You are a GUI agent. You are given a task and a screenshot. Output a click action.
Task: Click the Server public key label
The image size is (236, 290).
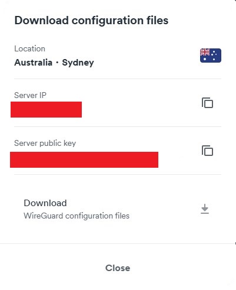[x=45, y=143]
